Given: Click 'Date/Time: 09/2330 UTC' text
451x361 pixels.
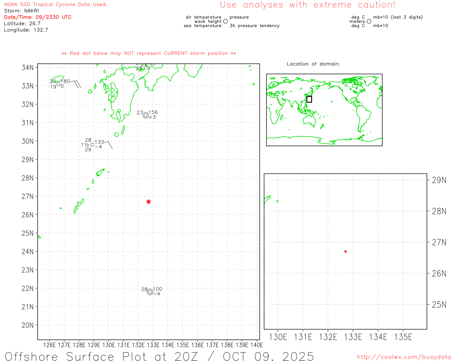Looking at the screenshot, I should (38, 17).
